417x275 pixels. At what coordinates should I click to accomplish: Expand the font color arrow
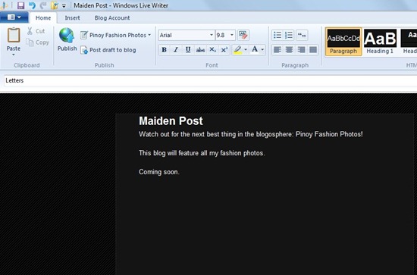pos(262,50)
